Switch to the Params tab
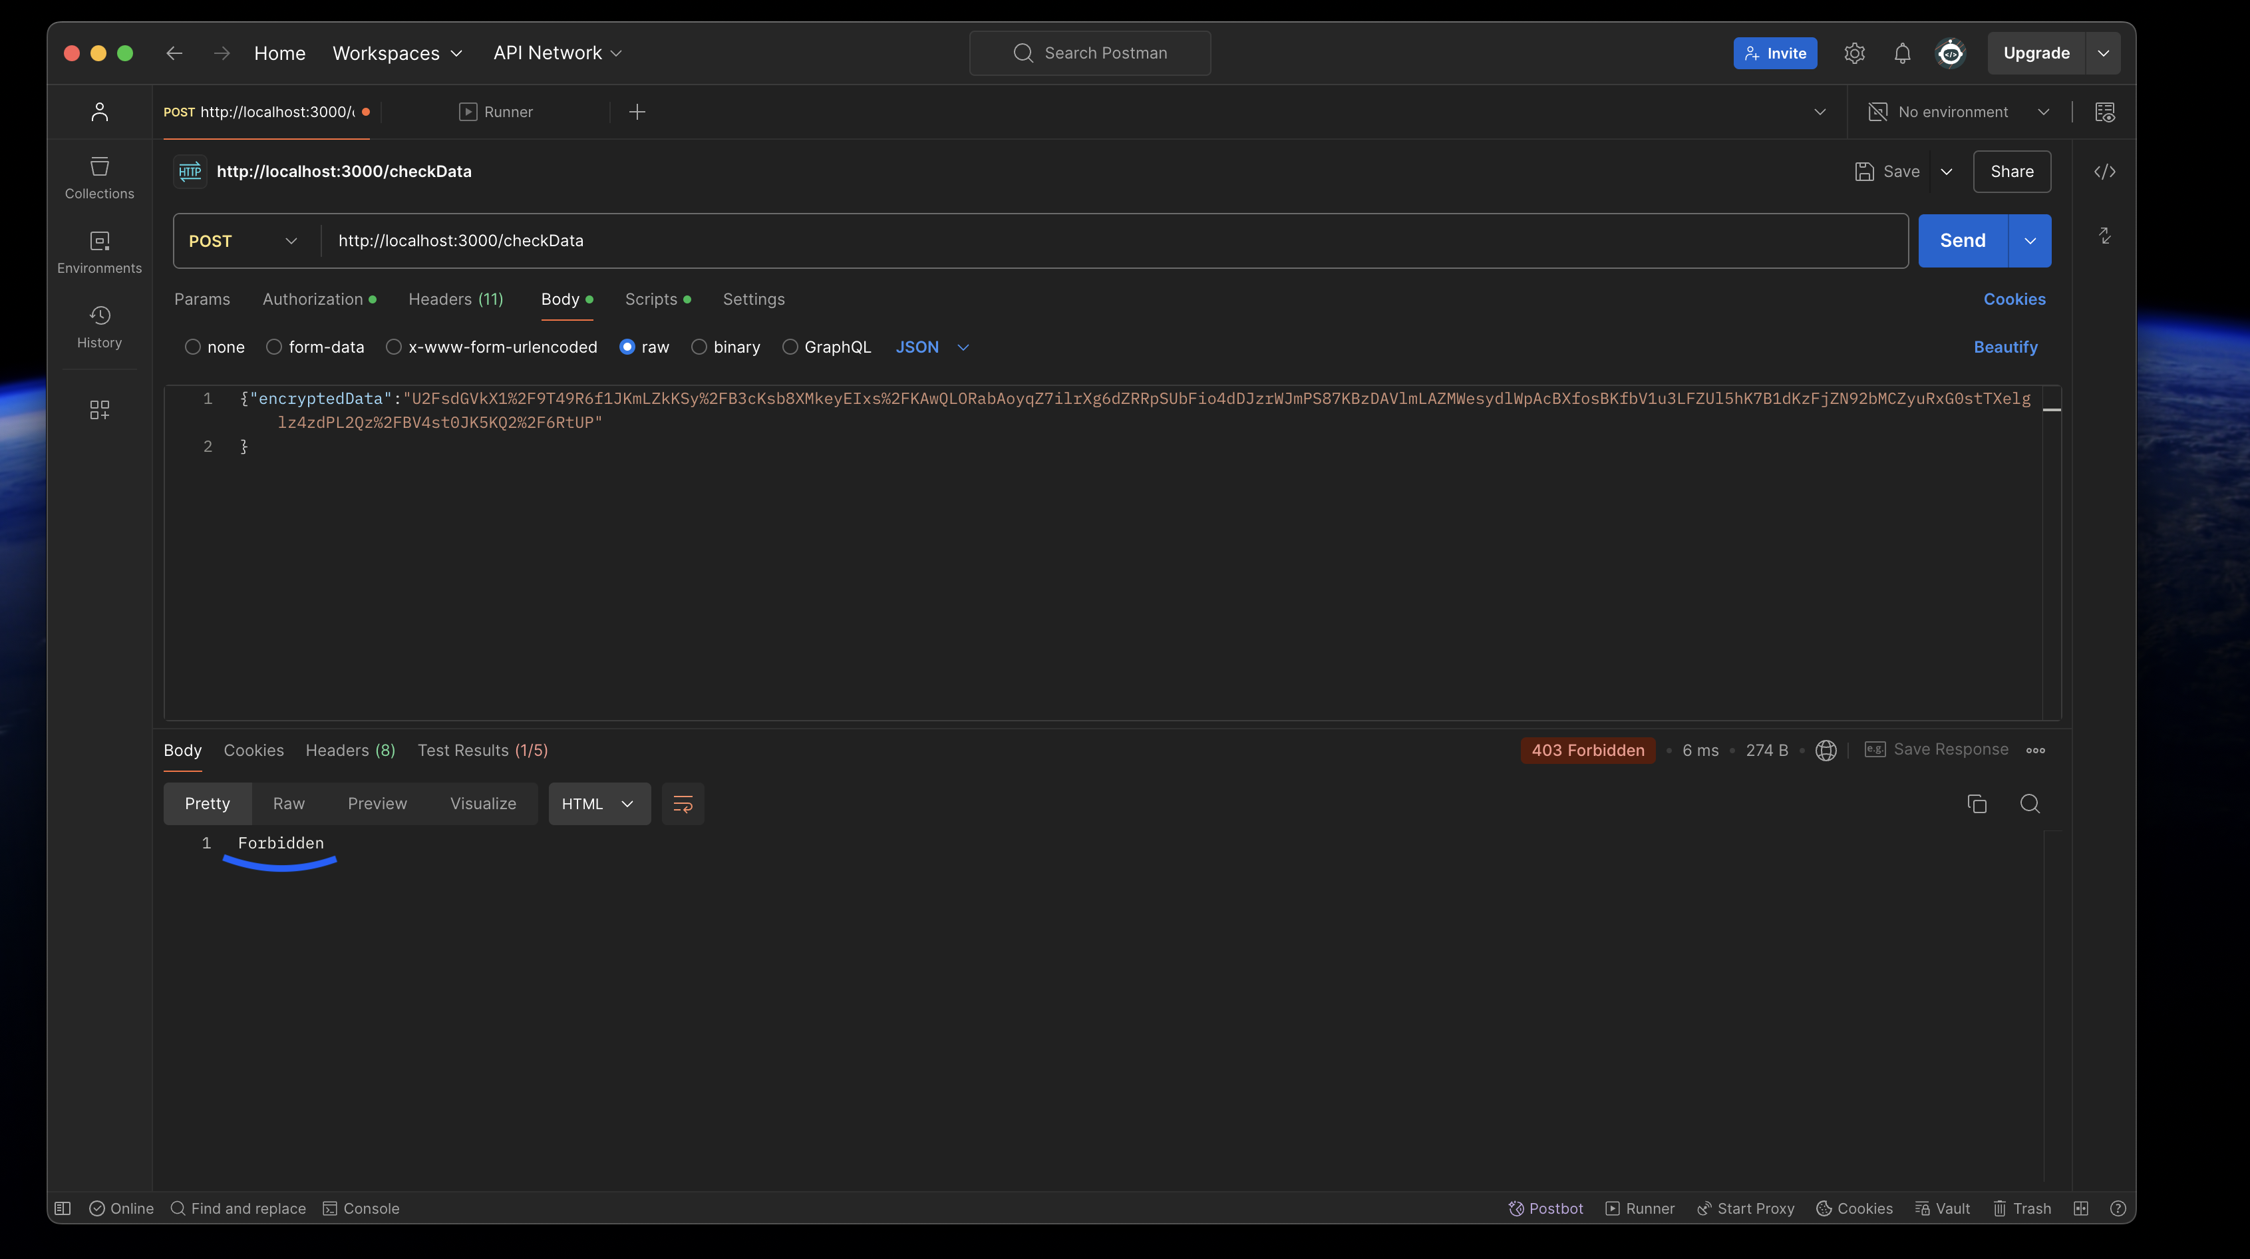This screenshot has width=2250, height=1259. tap(202, 299)
